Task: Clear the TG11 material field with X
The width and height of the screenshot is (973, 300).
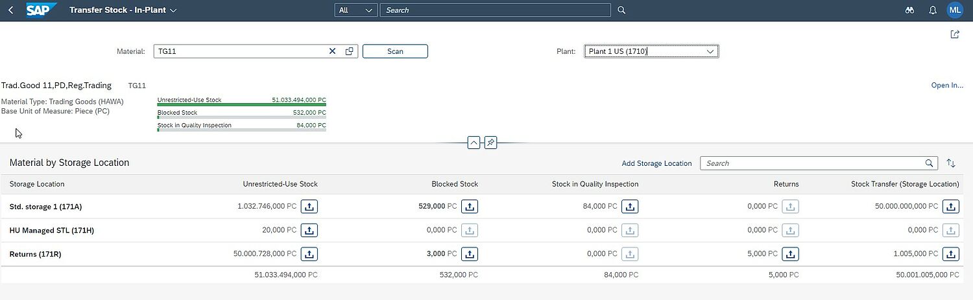Action: point(333,51)
